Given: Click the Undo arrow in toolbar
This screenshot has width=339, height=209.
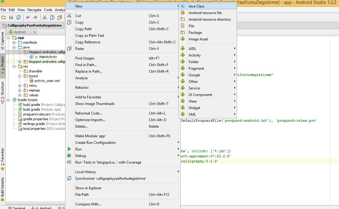Looking at the screenshot, I should click(28, 17).
